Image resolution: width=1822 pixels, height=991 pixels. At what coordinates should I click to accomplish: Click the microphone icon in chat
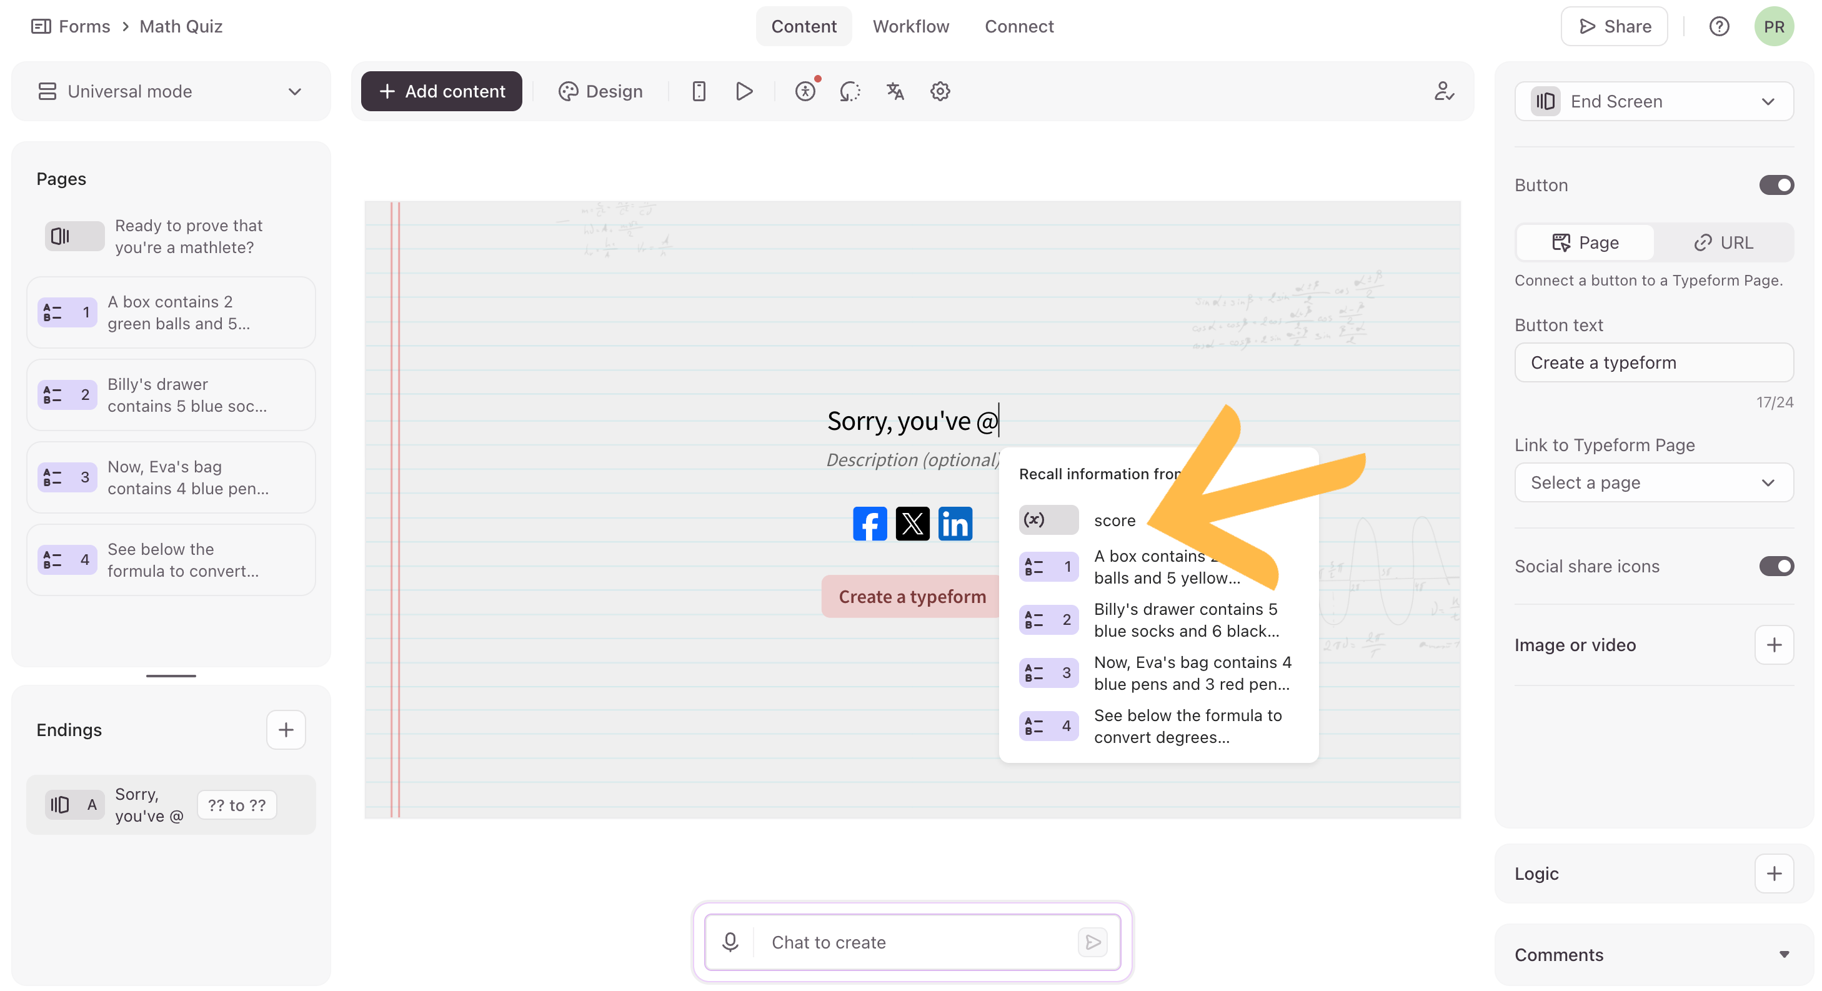pyautogui.click(x=730, y=942)
